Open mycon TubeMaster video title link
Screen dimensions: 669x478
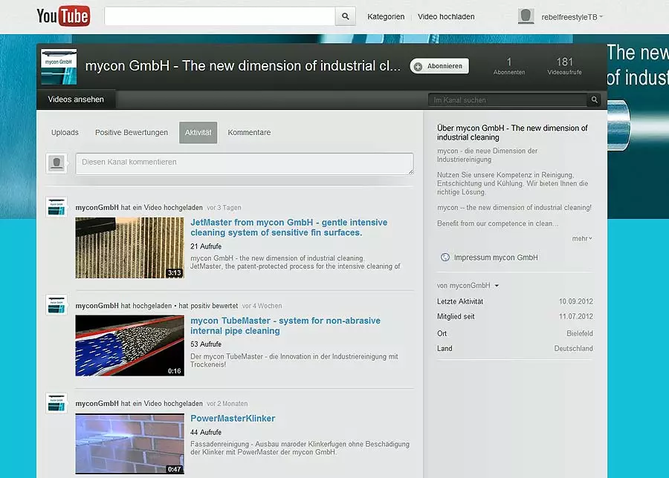[285, 326]
